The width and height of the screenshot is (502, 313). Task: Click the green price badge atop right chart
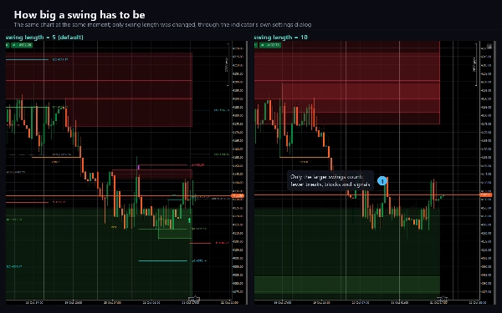270,45
